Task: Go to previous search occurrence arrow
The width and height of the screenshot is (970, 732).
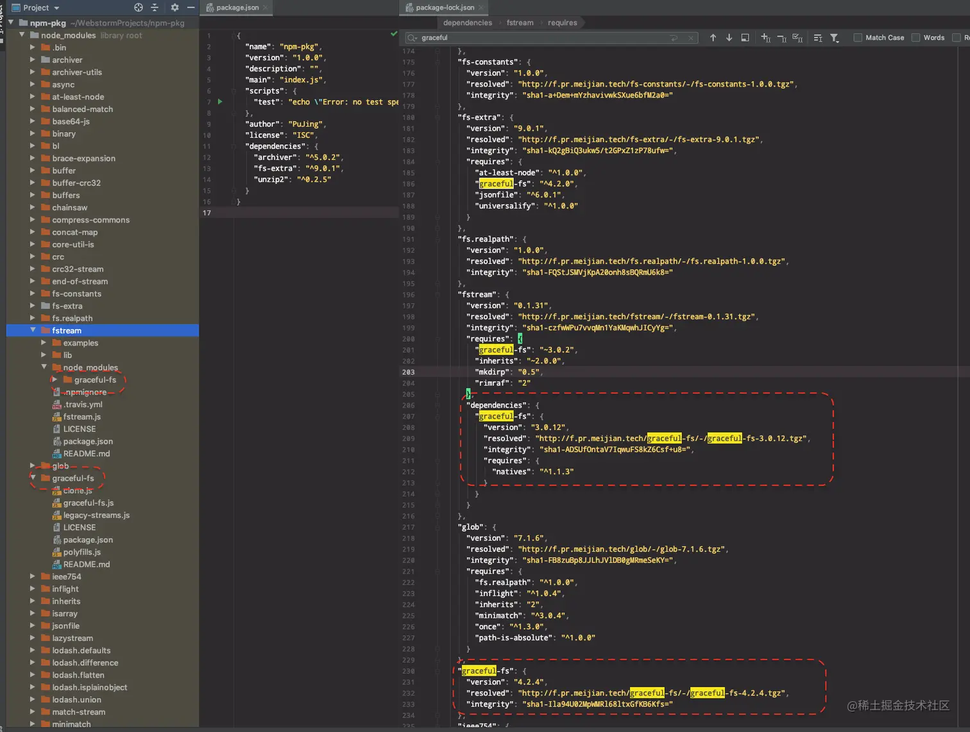Action: coord(713,38)
